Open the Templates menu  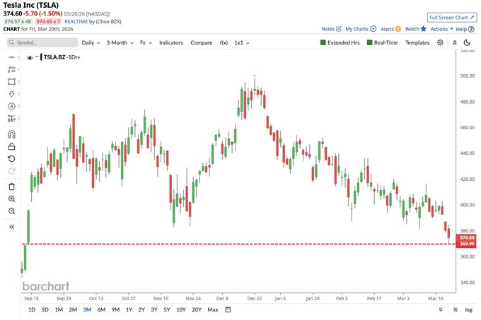417,42
